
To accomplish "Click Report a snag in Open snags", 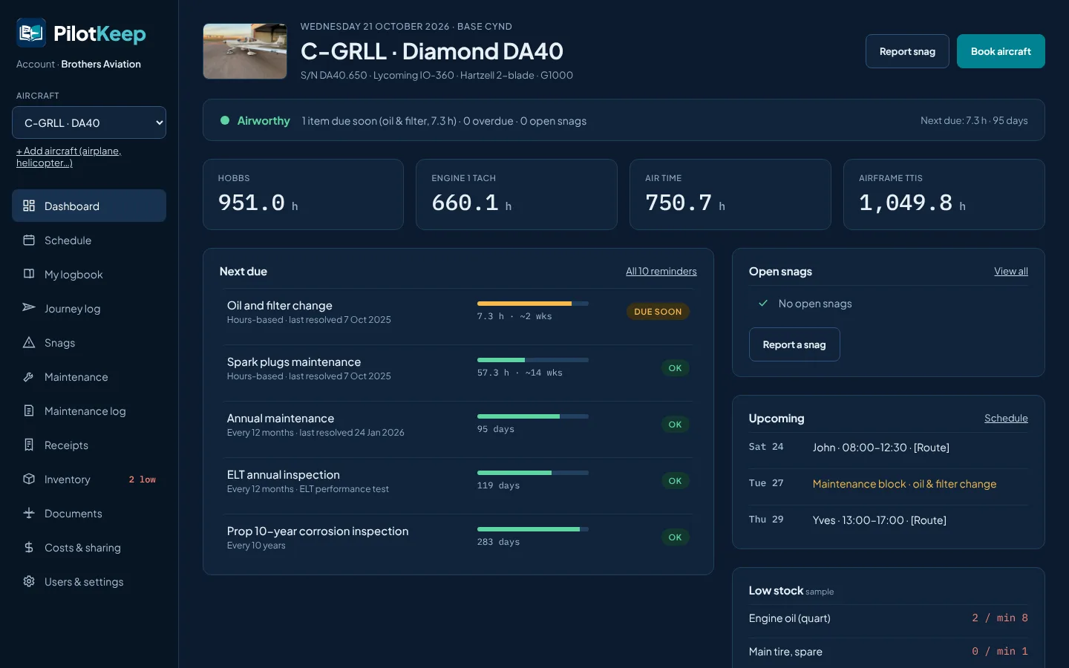I will (794, 344).
